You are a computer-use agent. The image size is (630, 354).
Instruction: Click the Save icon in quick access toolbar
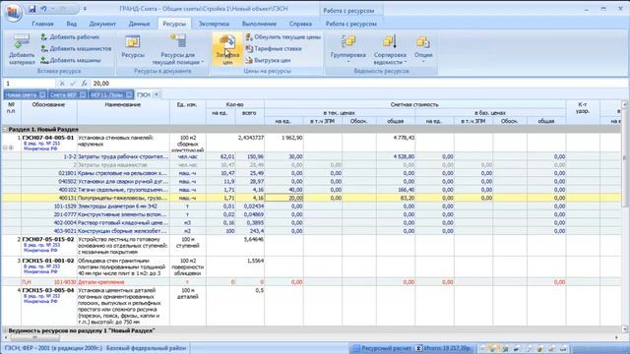point(32,9)
